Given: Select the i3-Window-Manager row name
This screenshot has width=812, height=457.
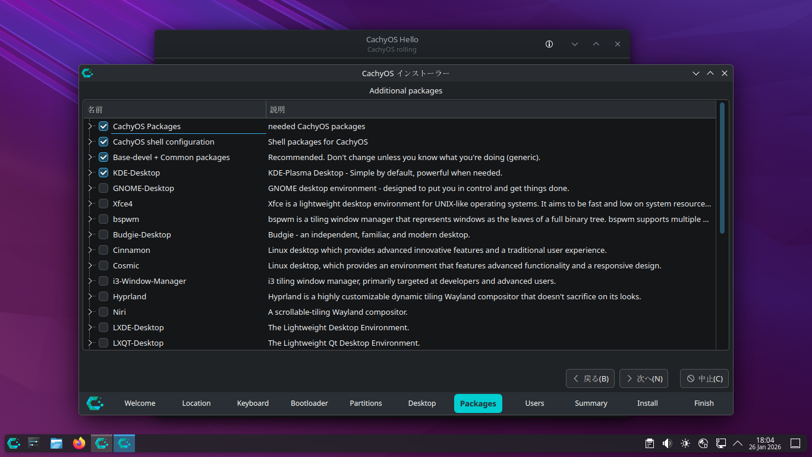Looking at the screenshot, I should pos(150,281).
